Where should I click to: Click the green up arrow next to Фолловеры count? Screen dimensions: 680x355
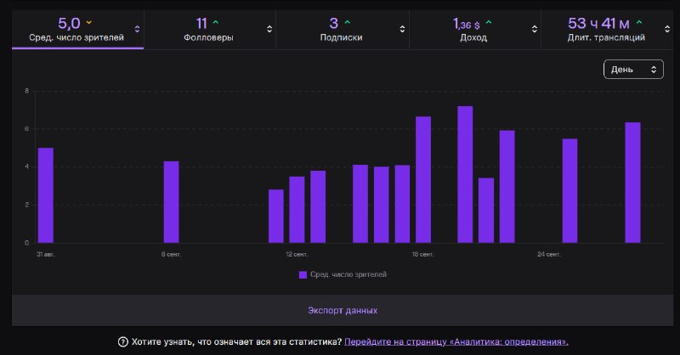216,22
